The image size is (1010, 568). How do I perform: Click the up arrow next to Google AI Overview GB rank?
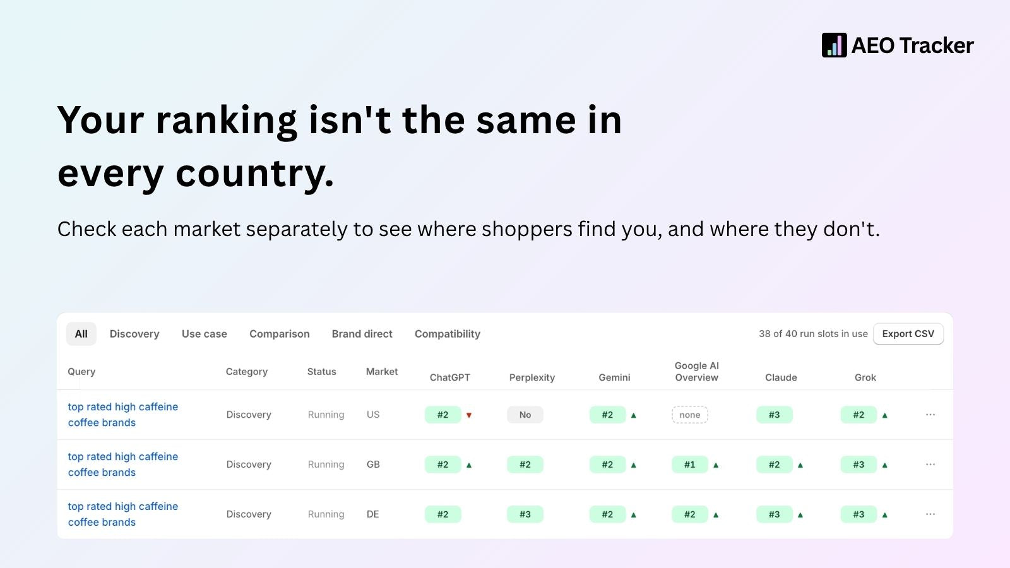[x=716, y=465]
